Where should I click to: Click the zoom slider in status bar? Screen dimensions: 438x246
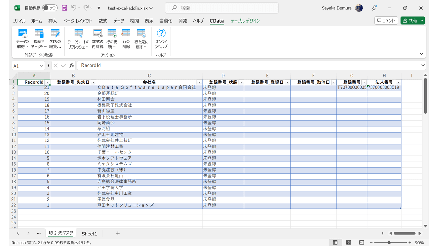[389, 243]
